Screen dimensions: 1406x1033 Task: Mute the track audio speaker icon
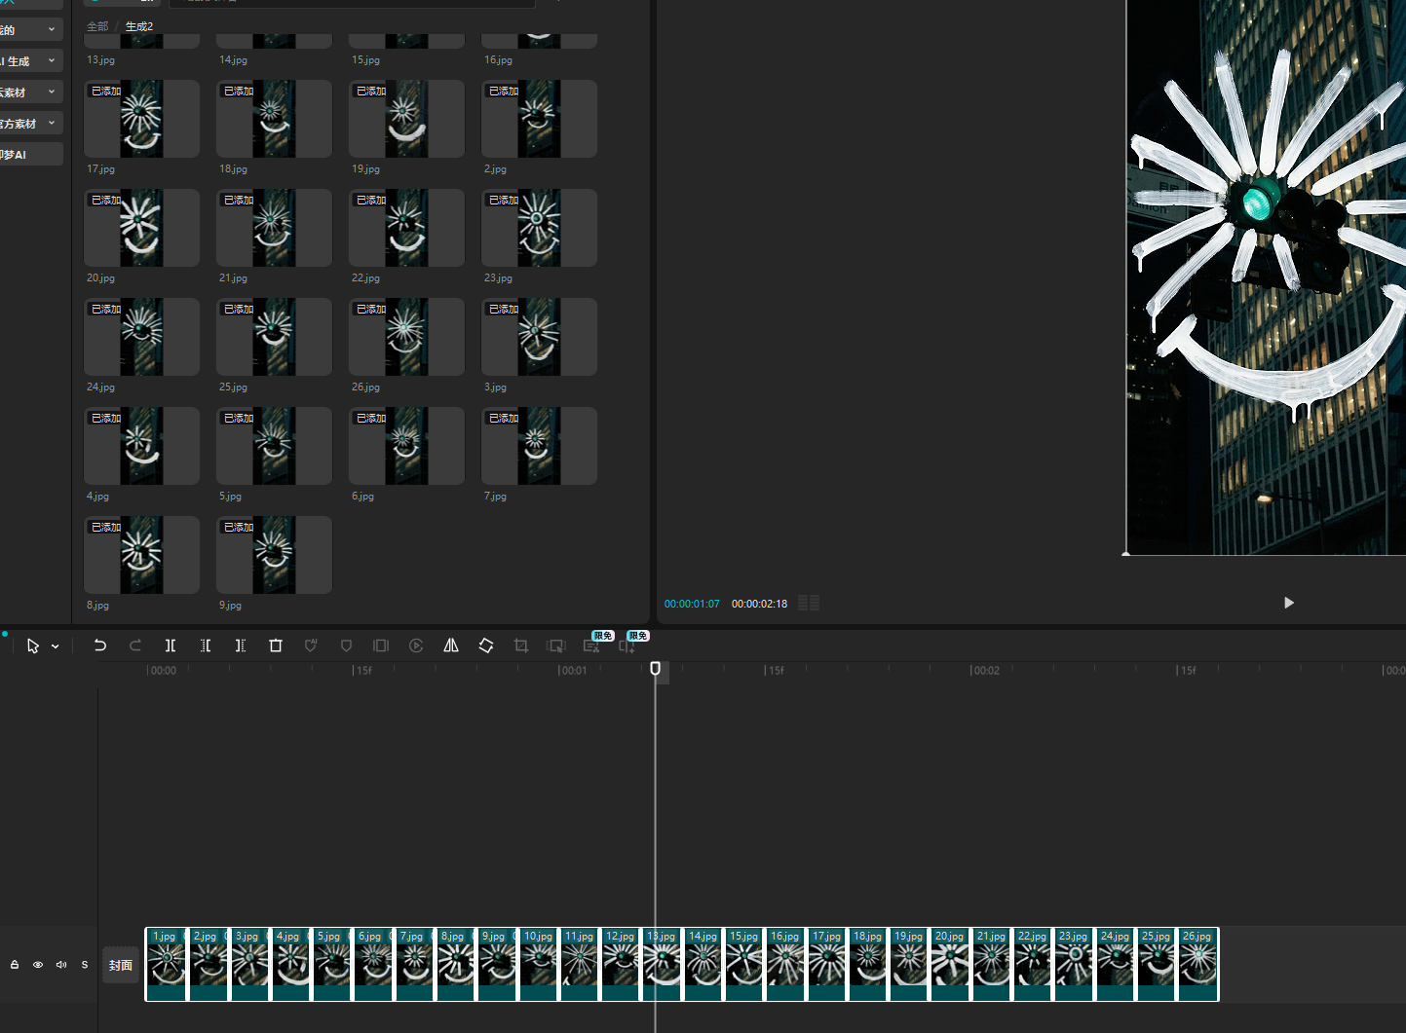point(61,965)
